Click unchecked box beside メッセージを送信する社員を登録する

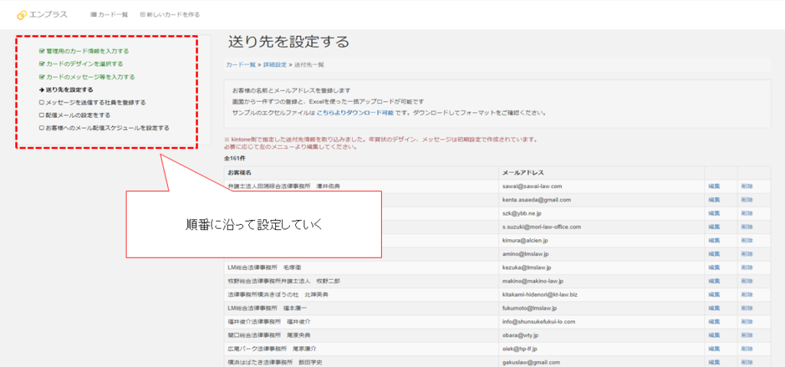tap(41, 102)
